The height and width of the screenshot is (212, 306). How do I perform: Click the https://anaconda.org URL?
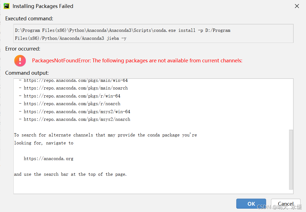point(49,159)
